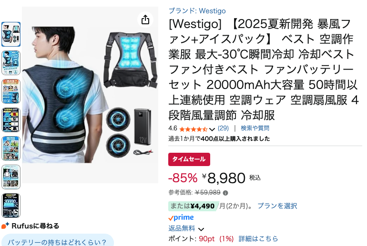
Task: Select the second product thumbnail
Action: pos(11,63)
